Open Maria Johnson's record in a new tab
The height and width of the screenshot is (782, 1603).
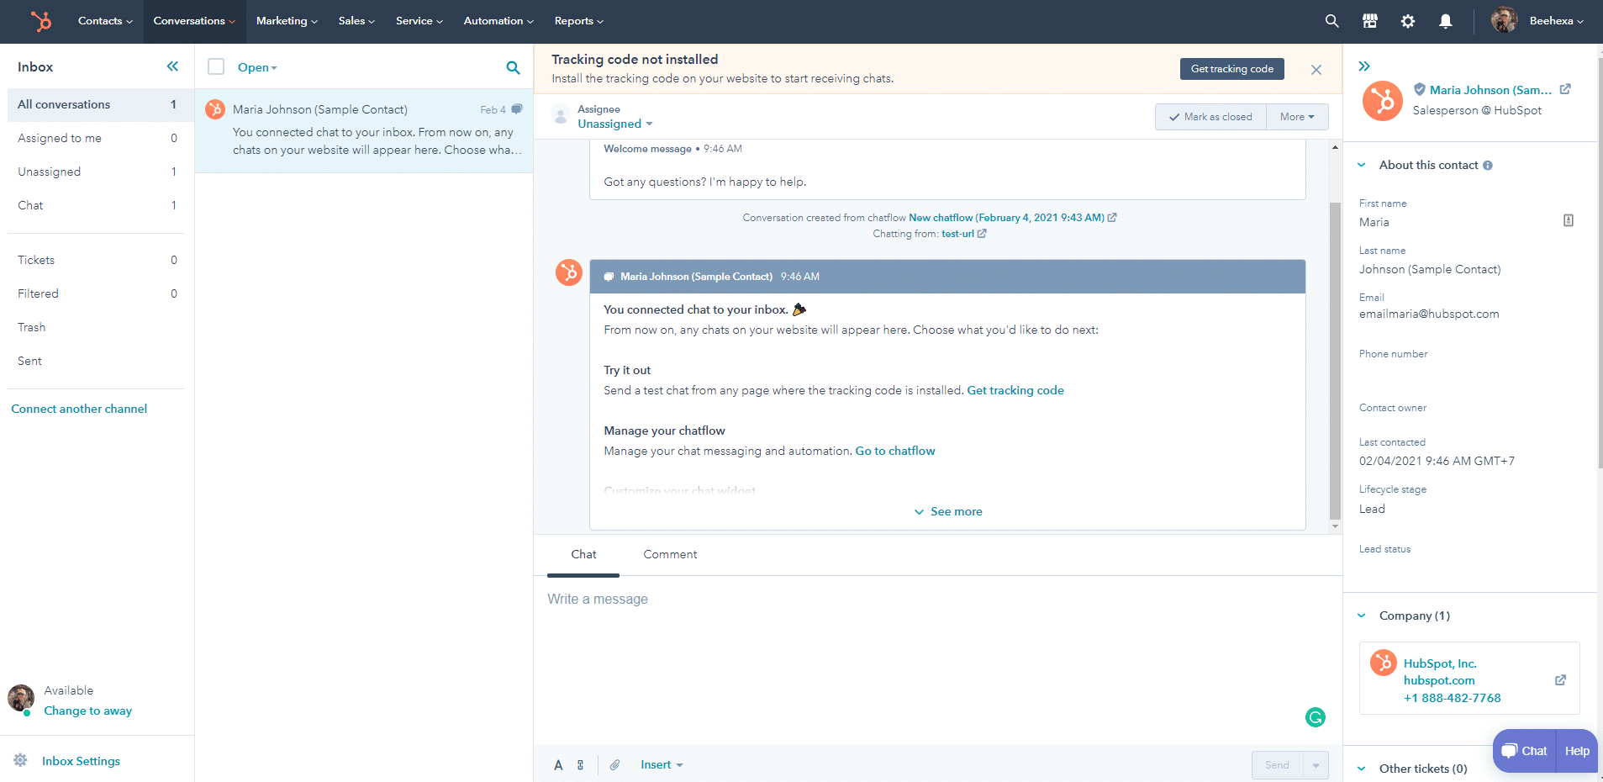1565,89
